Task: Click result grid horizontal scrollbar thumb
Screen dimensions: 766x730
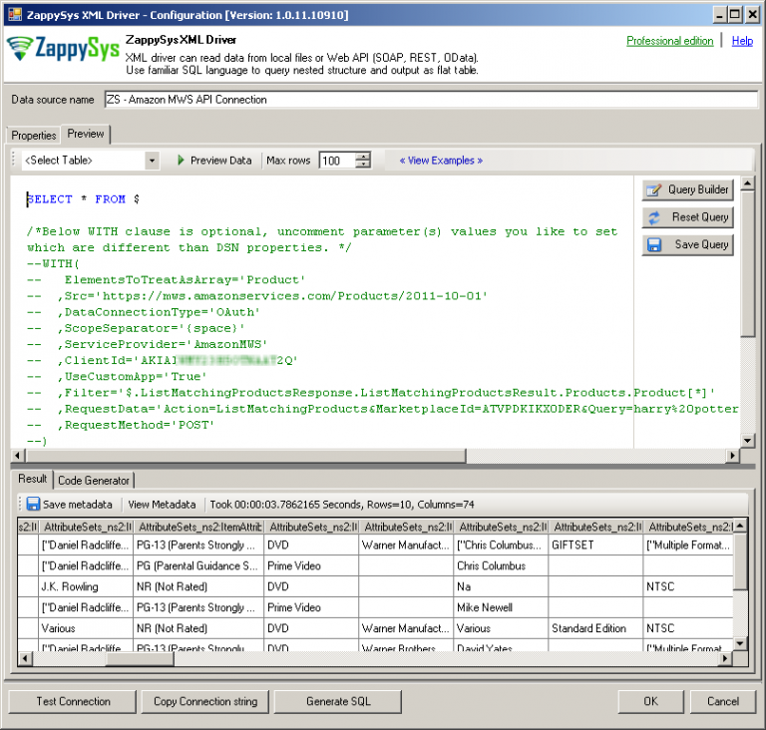Action: pyautogui.click(x=140, y=658)
